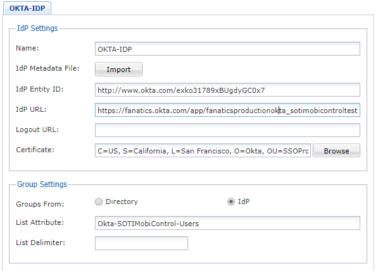Click the IdP Settings section heading
The image size is (378, 271).
(x=37, y=28)
